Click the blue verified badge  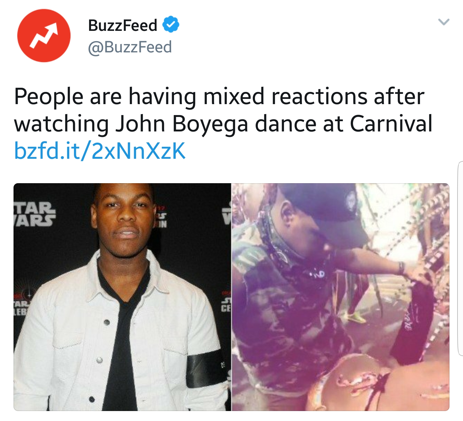171,24
